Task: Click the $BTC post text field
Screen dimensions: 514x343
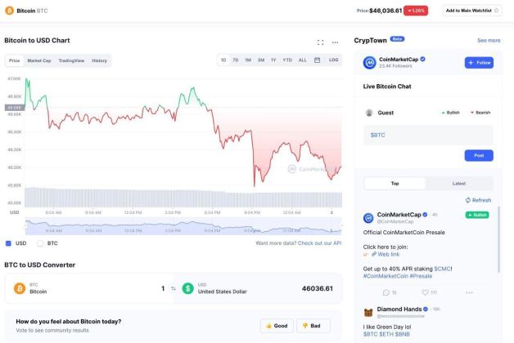Action: click(428, 135)
